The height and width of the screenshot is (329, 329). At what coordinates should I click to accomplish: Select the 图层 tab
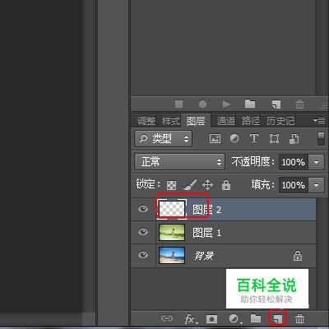click(196, 121)
